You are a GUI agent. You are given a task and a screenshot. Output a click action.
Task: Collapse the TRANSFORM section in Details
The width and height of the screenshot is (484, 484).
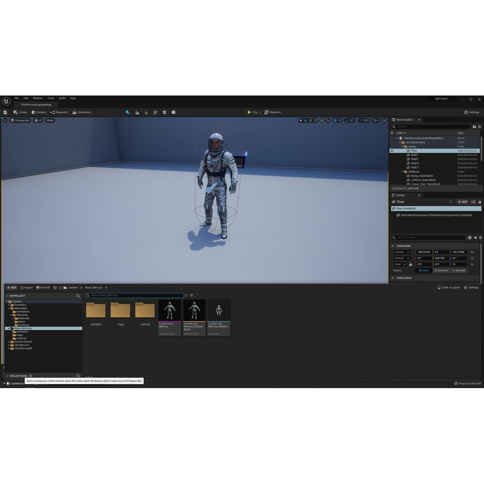pos(393,246)
